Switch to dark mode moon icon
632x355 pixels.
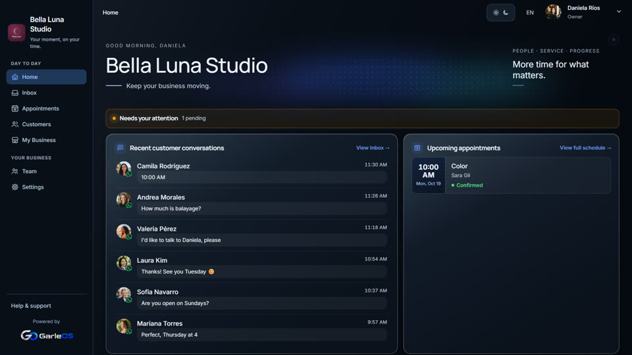506,12
